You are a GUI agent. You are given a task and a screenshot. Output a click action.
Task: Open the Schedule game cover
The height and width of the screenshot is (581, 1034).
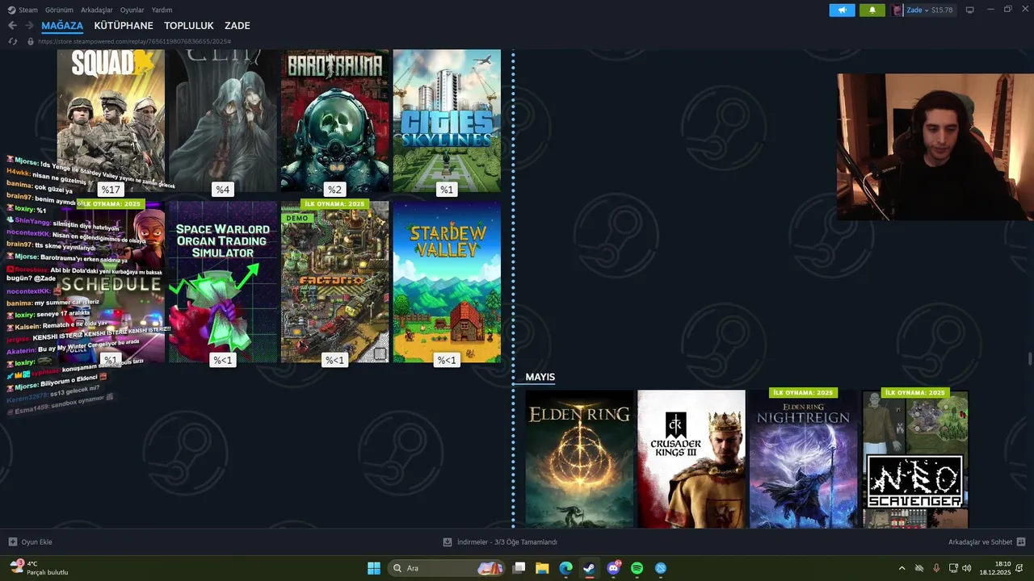click(x=111, y=282)
